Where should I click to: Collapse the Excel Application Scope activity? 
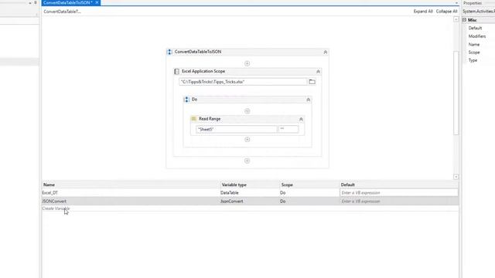coord(318,72)
